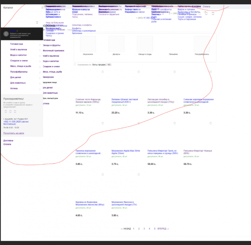Image resolution: width=251 pixels, height=245 pixels.
Task: Open Оплата in the top navigation
Action: 206,7
